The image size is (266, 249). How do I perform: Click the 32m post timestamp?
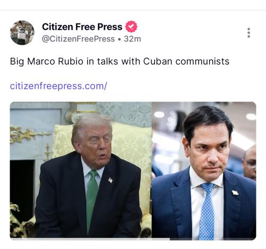pyautogui.click(x=132, y=39)
